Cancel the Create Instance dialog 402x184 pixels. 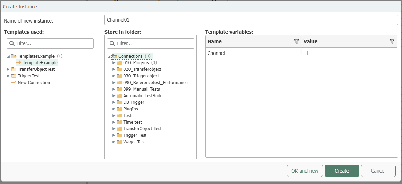[378, 171]
